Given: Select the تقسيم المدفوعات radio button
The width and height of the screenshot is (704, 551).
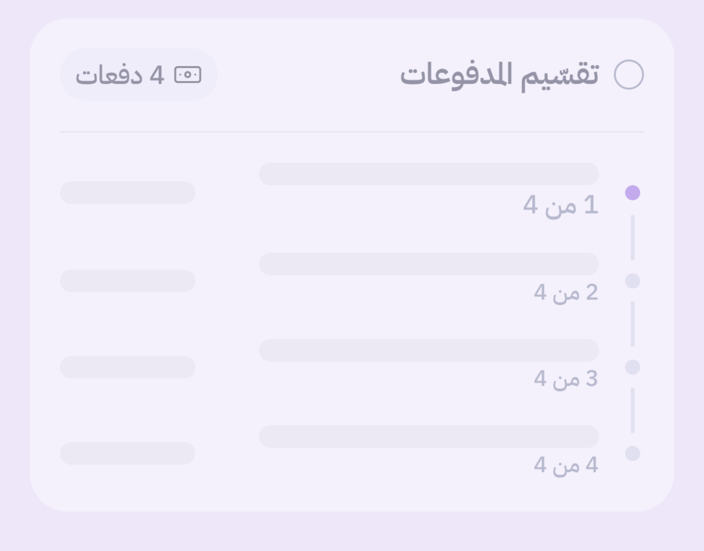Looking at the screenshot, I should pos(628,75).
